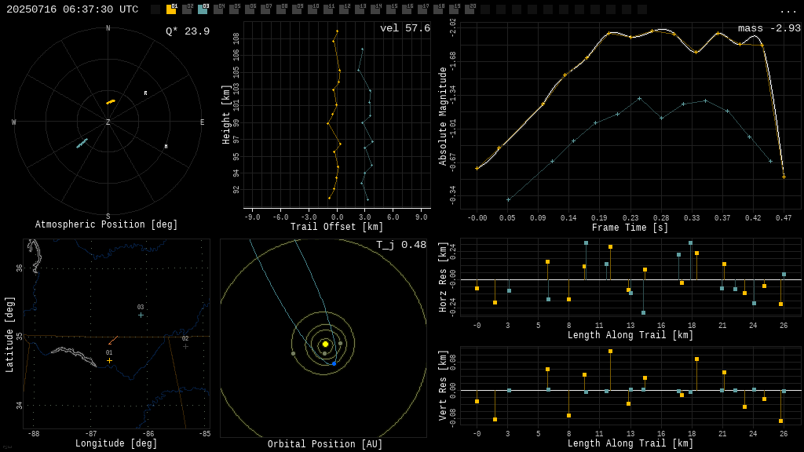The height and width of the screenshot is (452, 804).
Task: Click station 01 cross marker on map
Action: (109, 361)
